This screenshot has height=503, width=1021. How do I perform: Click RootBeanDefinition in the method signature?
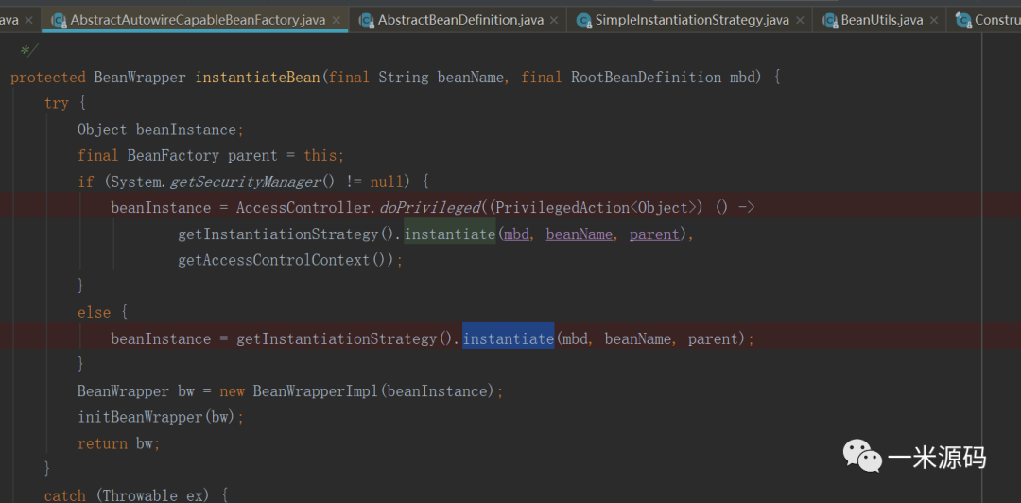pyautogui.click(x=647, y=78)
